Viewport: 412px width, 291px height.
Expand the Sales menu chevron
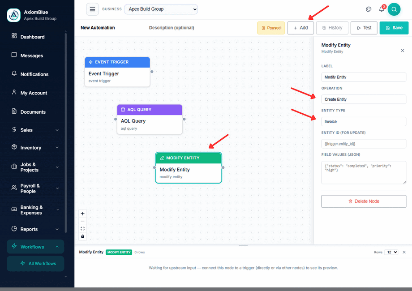coord(57,130)
